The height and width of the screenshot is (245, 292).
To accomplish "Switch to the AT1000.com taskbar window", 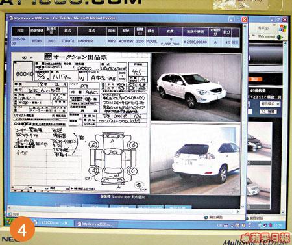I will pos(51,223).
